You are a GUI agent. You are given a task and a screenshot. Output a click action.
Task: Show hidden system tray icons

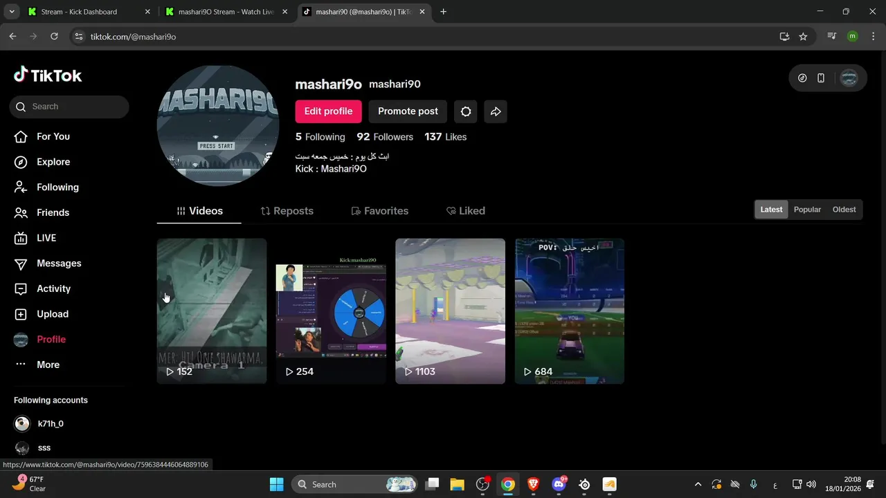pos(698,484)
